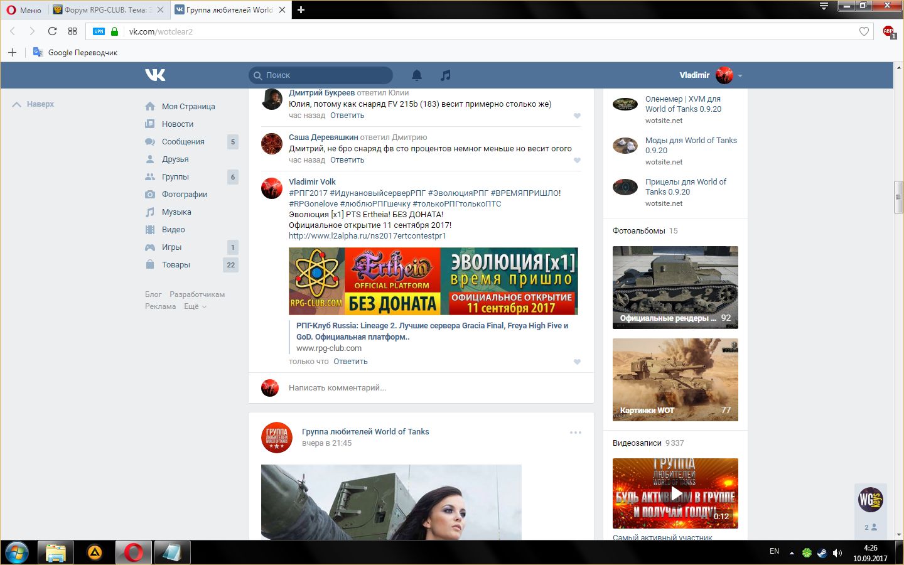Image resolution: width=904 pixels, height=565 pixels.
Task: Open Официальные рендеры photo album
Action: pyautogui.click(x=675, y=288)
